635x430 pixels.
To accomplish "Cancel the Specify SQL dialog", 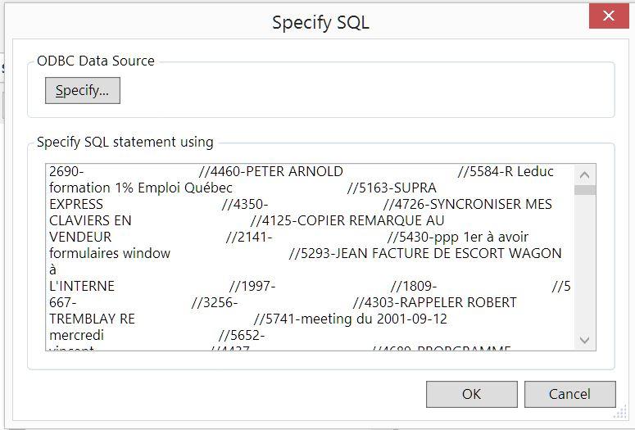I will click(569, 394).
